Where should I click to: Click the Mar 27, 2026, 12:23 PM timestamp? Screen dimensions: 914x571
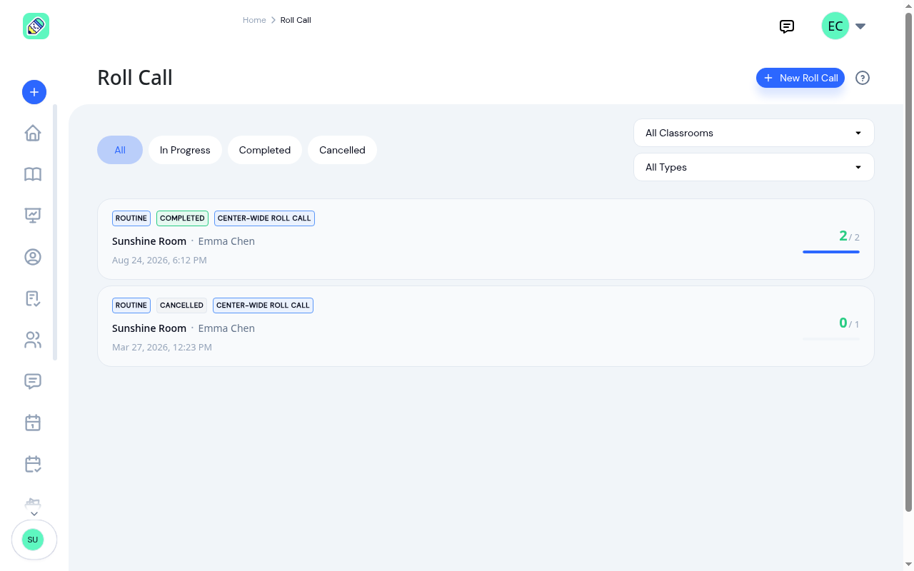pos(162,348)
